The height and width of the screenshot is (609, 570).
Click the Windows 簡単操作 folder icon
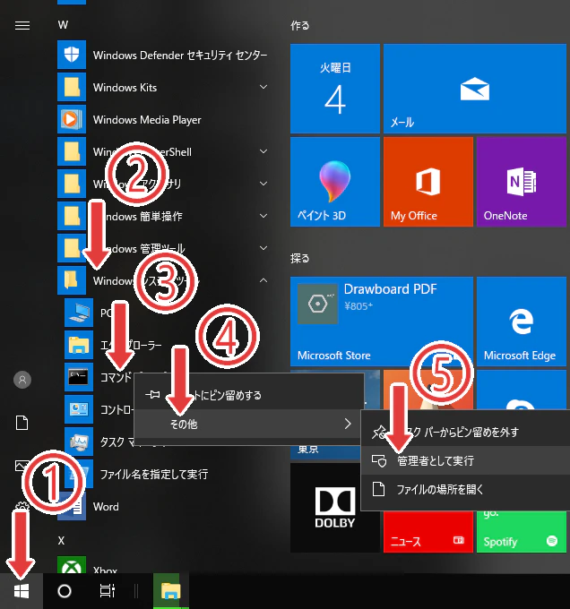72,216
